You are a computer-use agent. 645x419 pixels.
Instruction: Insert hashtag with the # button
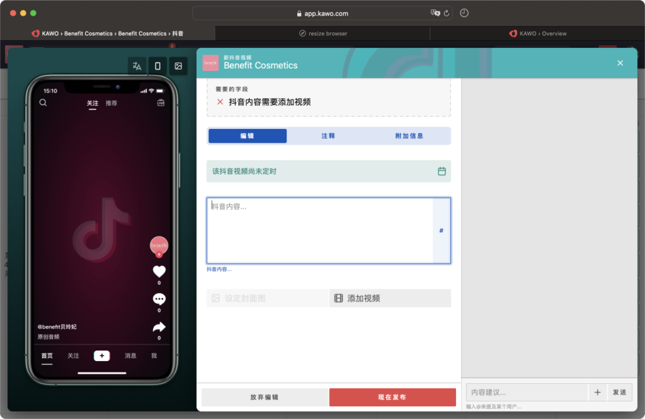click(x=442, y=230)
